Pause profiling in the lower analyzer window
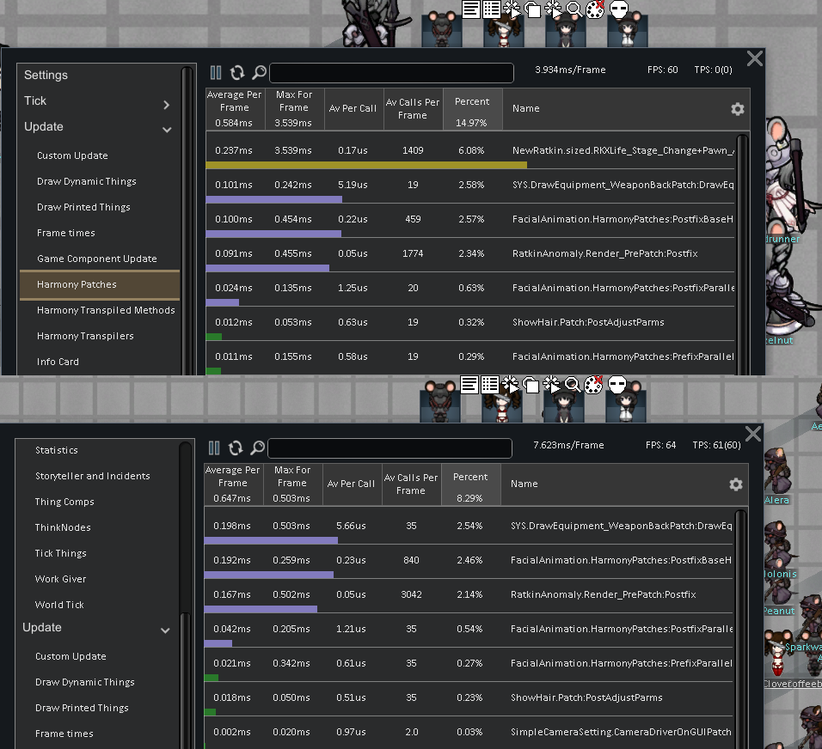The height and width of the screenshot is (749, 822). [214, 448]
